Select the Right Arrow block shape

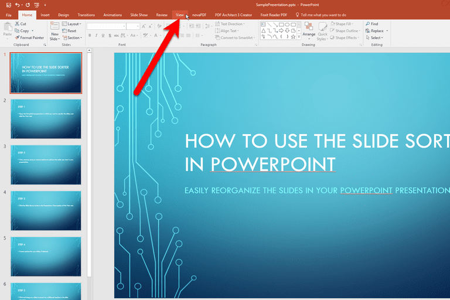tap(281, 30)
